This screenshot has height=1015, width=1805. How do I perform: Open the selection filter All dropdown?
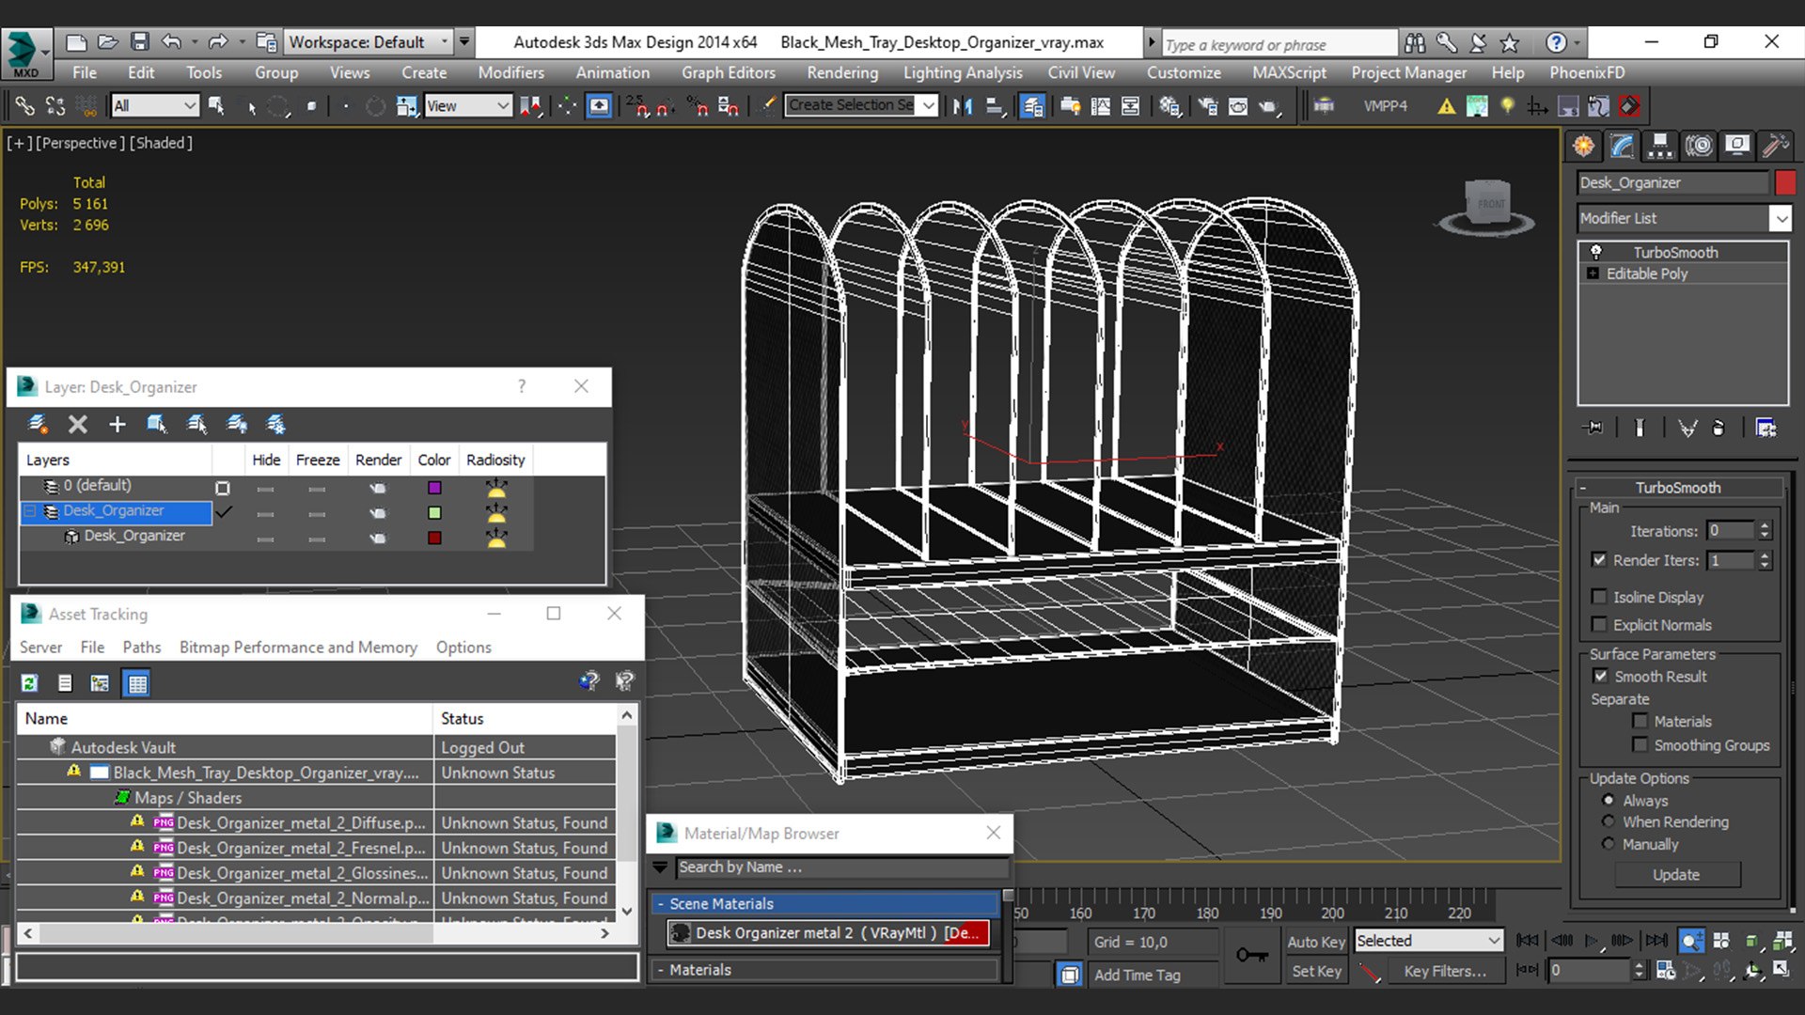tap(154, 106)
